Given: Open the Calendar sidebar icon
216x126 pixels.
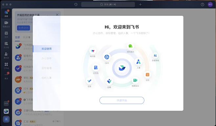Looking at the screenshot, I should coord(6,34).
